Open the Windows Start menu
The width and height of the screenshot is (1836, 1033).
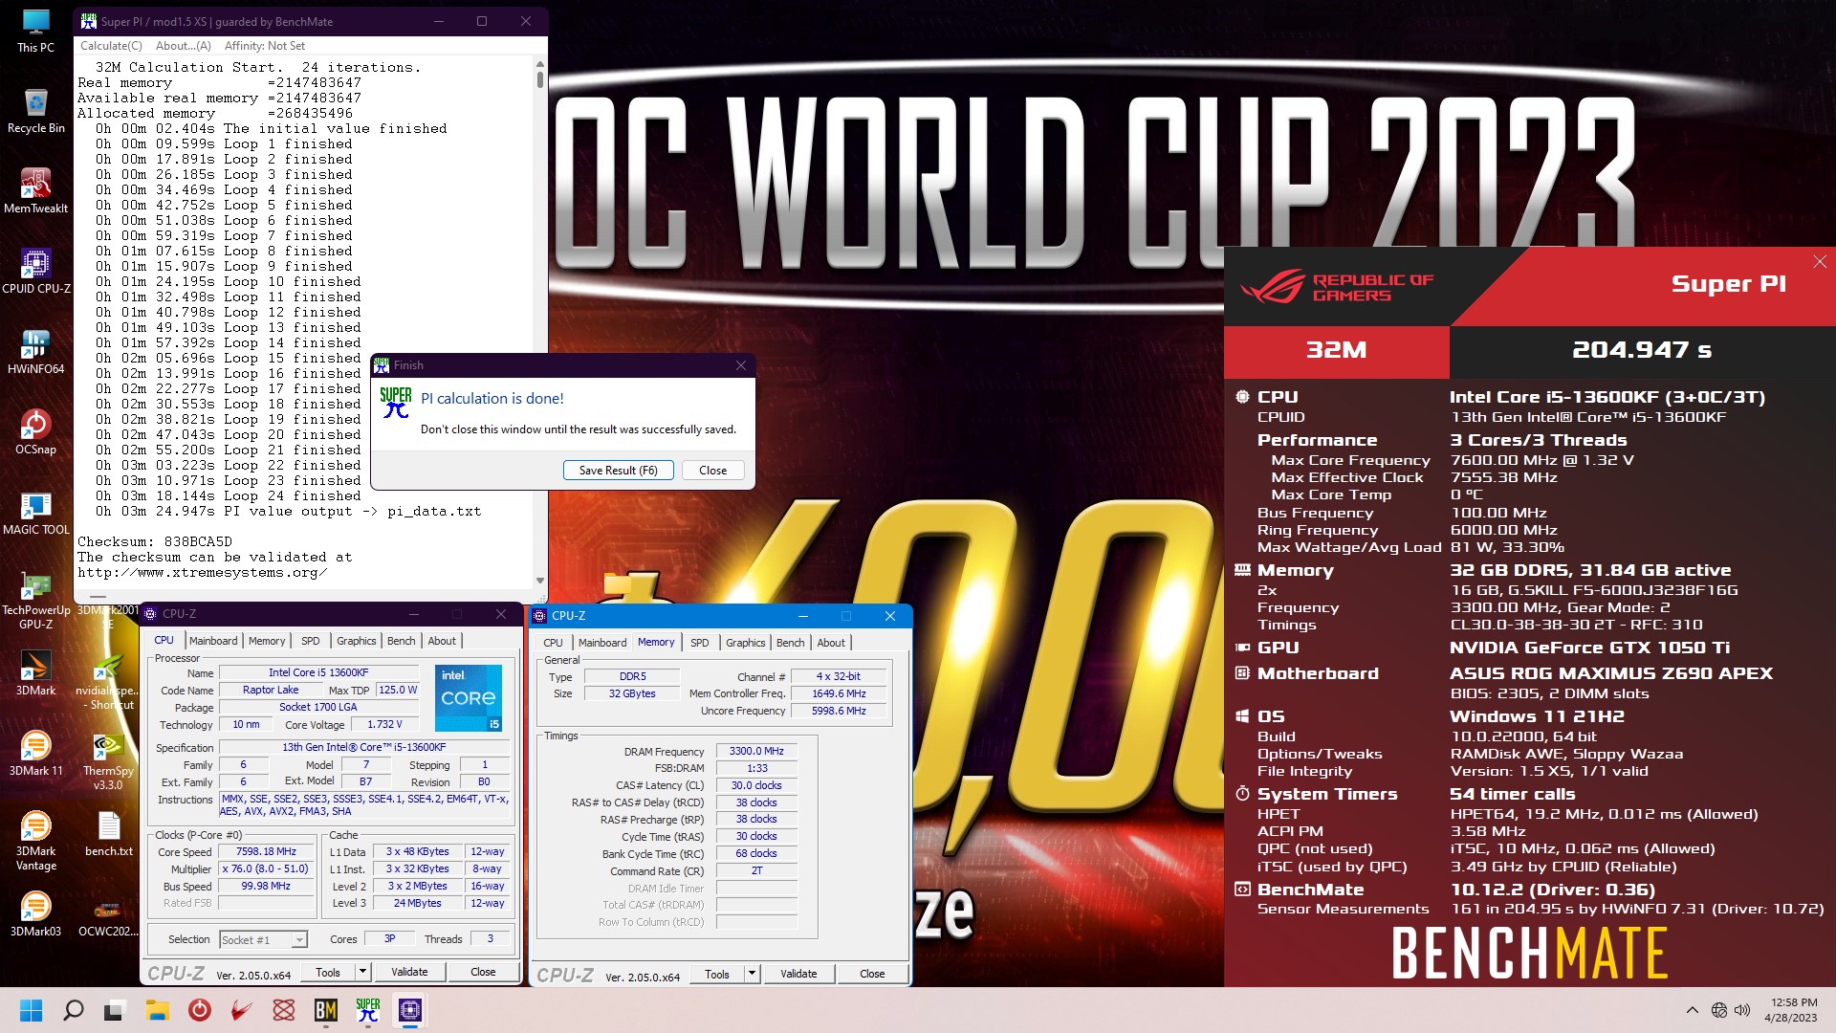(x=31, y=1010)
